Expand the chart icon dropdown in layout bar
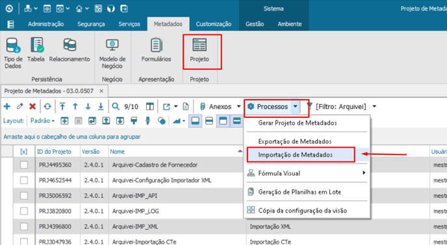Viewport: 447px width, 245px height. (184, 121)
